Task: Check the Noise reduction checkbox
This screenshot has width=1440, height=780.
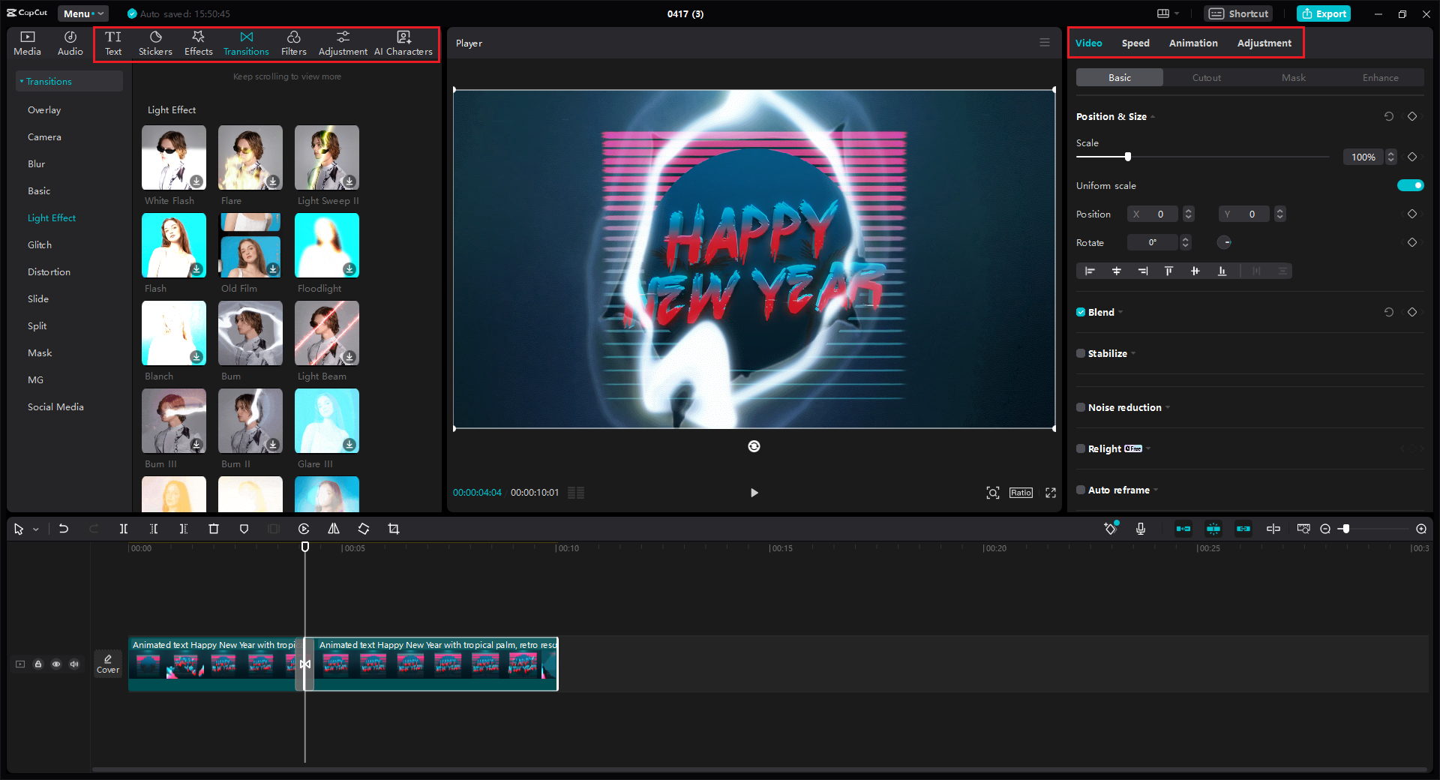Action: (1080, 407)
